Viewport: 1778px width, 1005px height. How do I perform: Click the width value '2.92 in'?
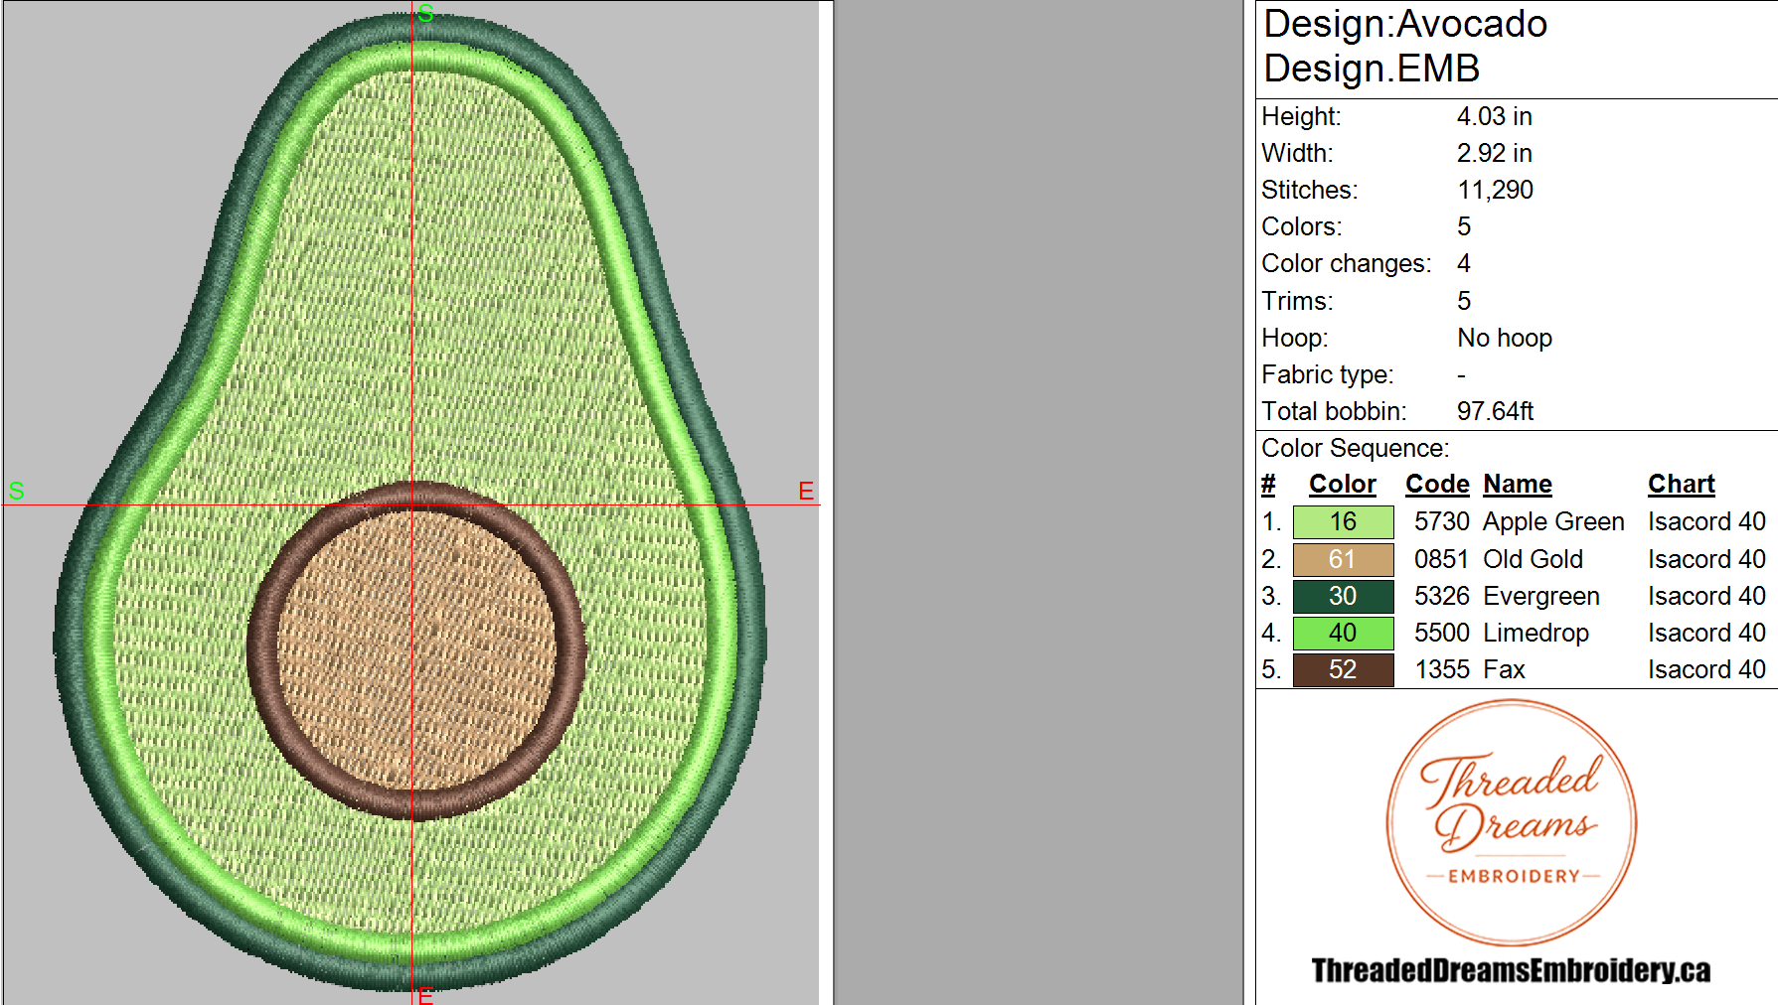[1495, 153]
